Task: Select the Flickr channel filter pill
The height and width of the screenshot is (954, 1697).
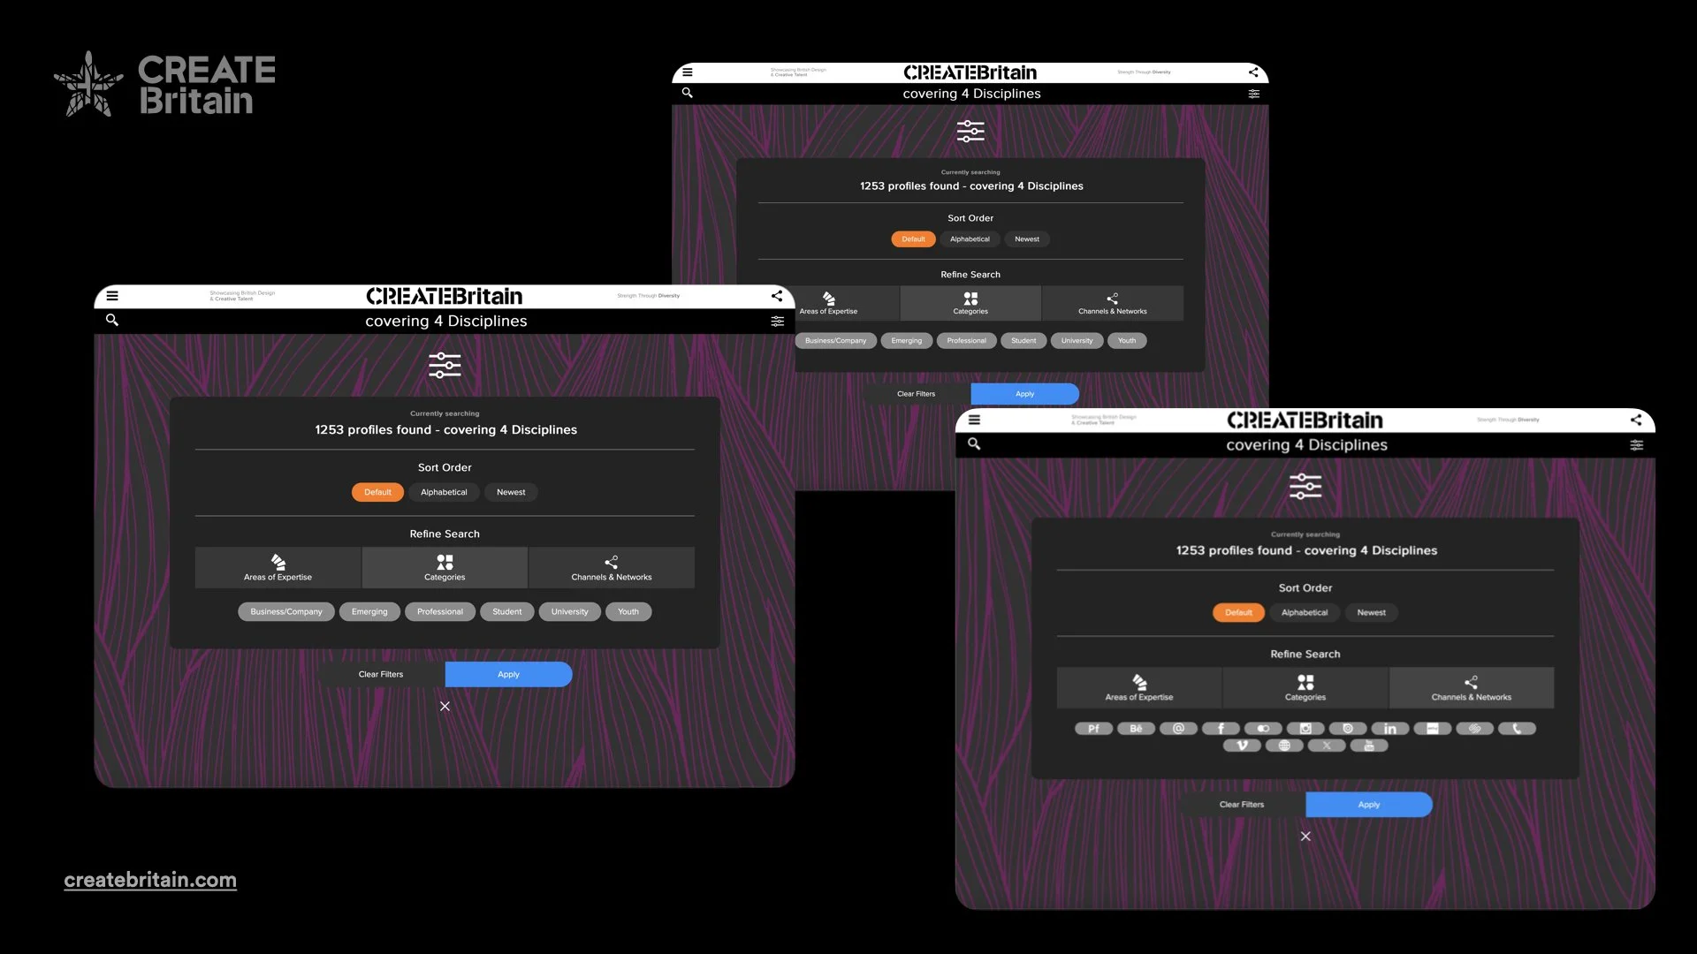Action: (1263, 729)
